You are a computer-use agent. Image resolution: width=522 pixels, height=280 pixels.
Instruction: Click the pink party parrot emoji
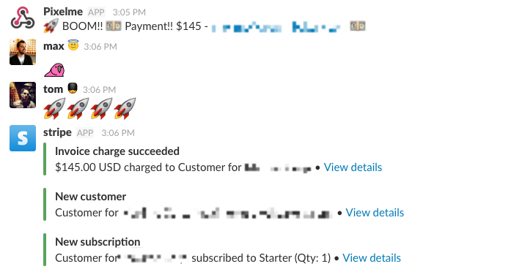54,70
